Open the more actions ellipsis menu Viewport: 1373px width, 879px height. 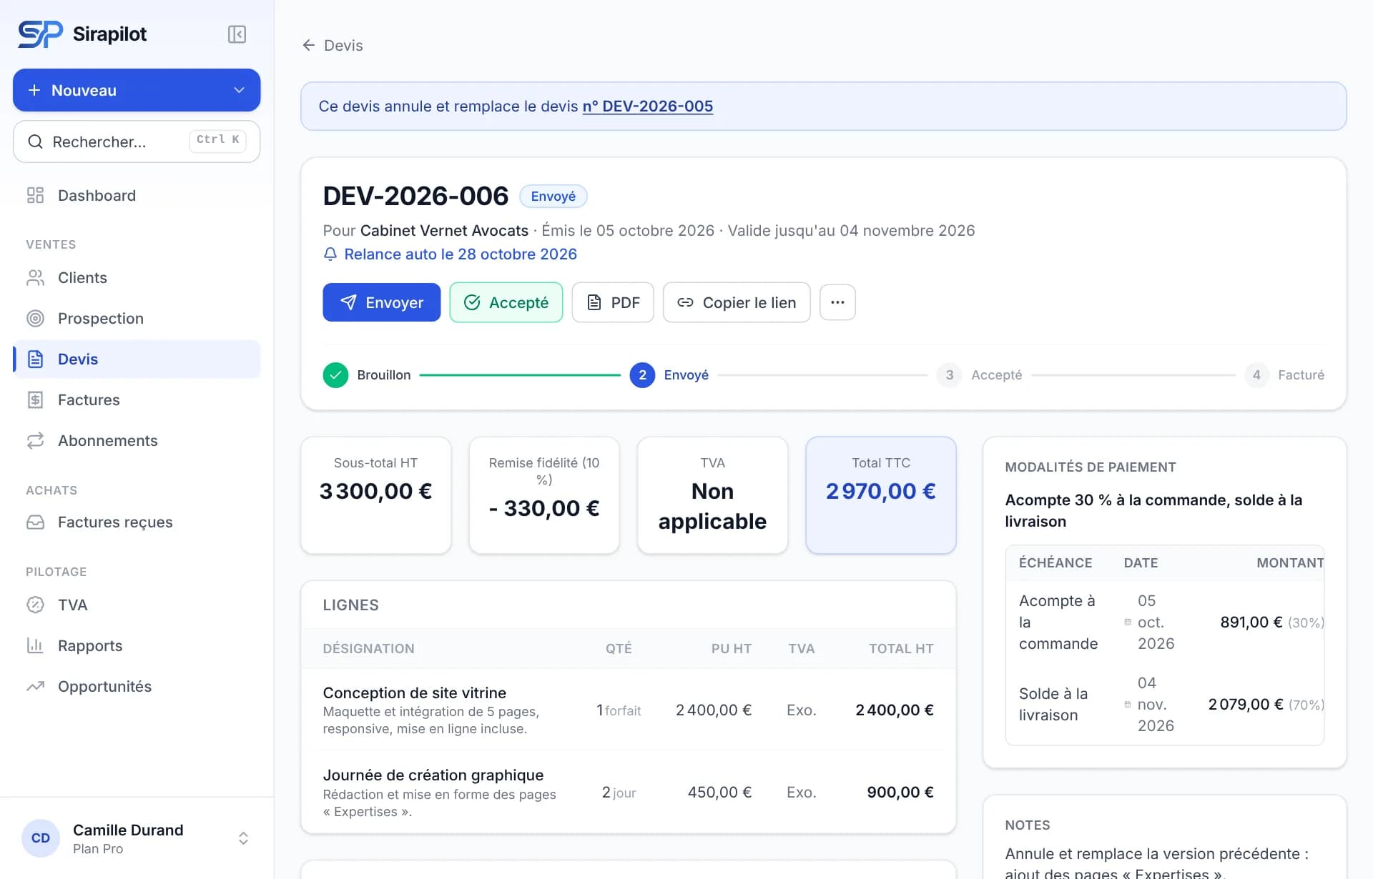(x=837, y=302)
